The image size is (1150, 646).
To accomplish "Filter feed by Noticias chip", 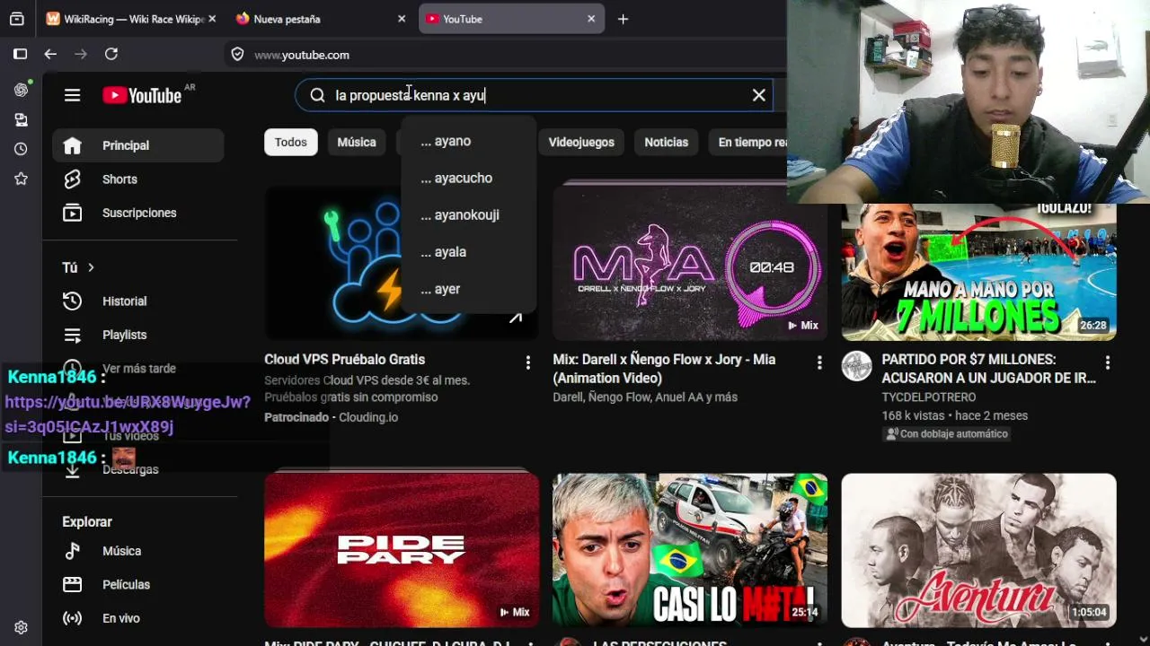I will 666,142.
